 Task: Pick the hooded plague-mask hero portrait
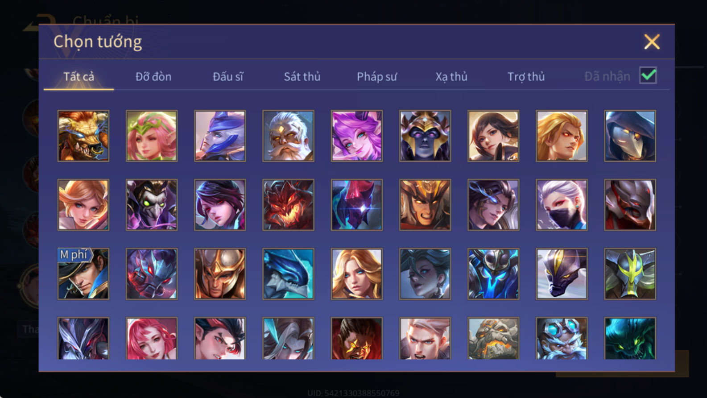(x=630, y=136)
